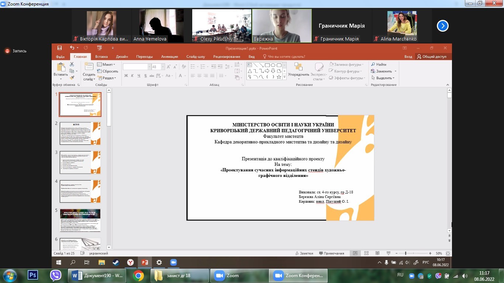Apply italic formatting (К)
The height and width of the screenshot is (283, 504).
coord(132,76)
